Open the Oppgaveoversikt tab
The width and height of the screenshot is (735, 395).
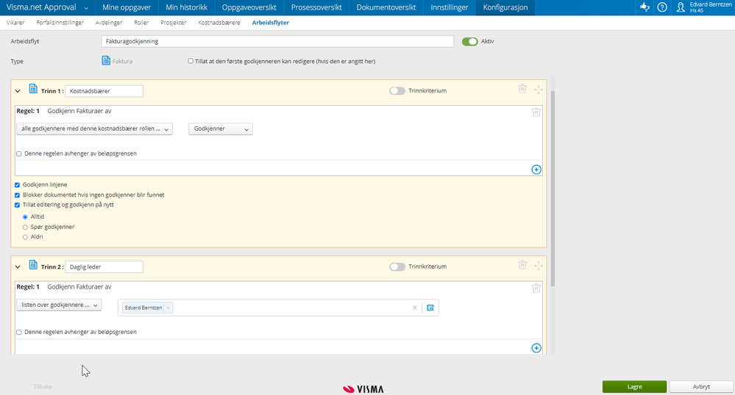(249, 7)
